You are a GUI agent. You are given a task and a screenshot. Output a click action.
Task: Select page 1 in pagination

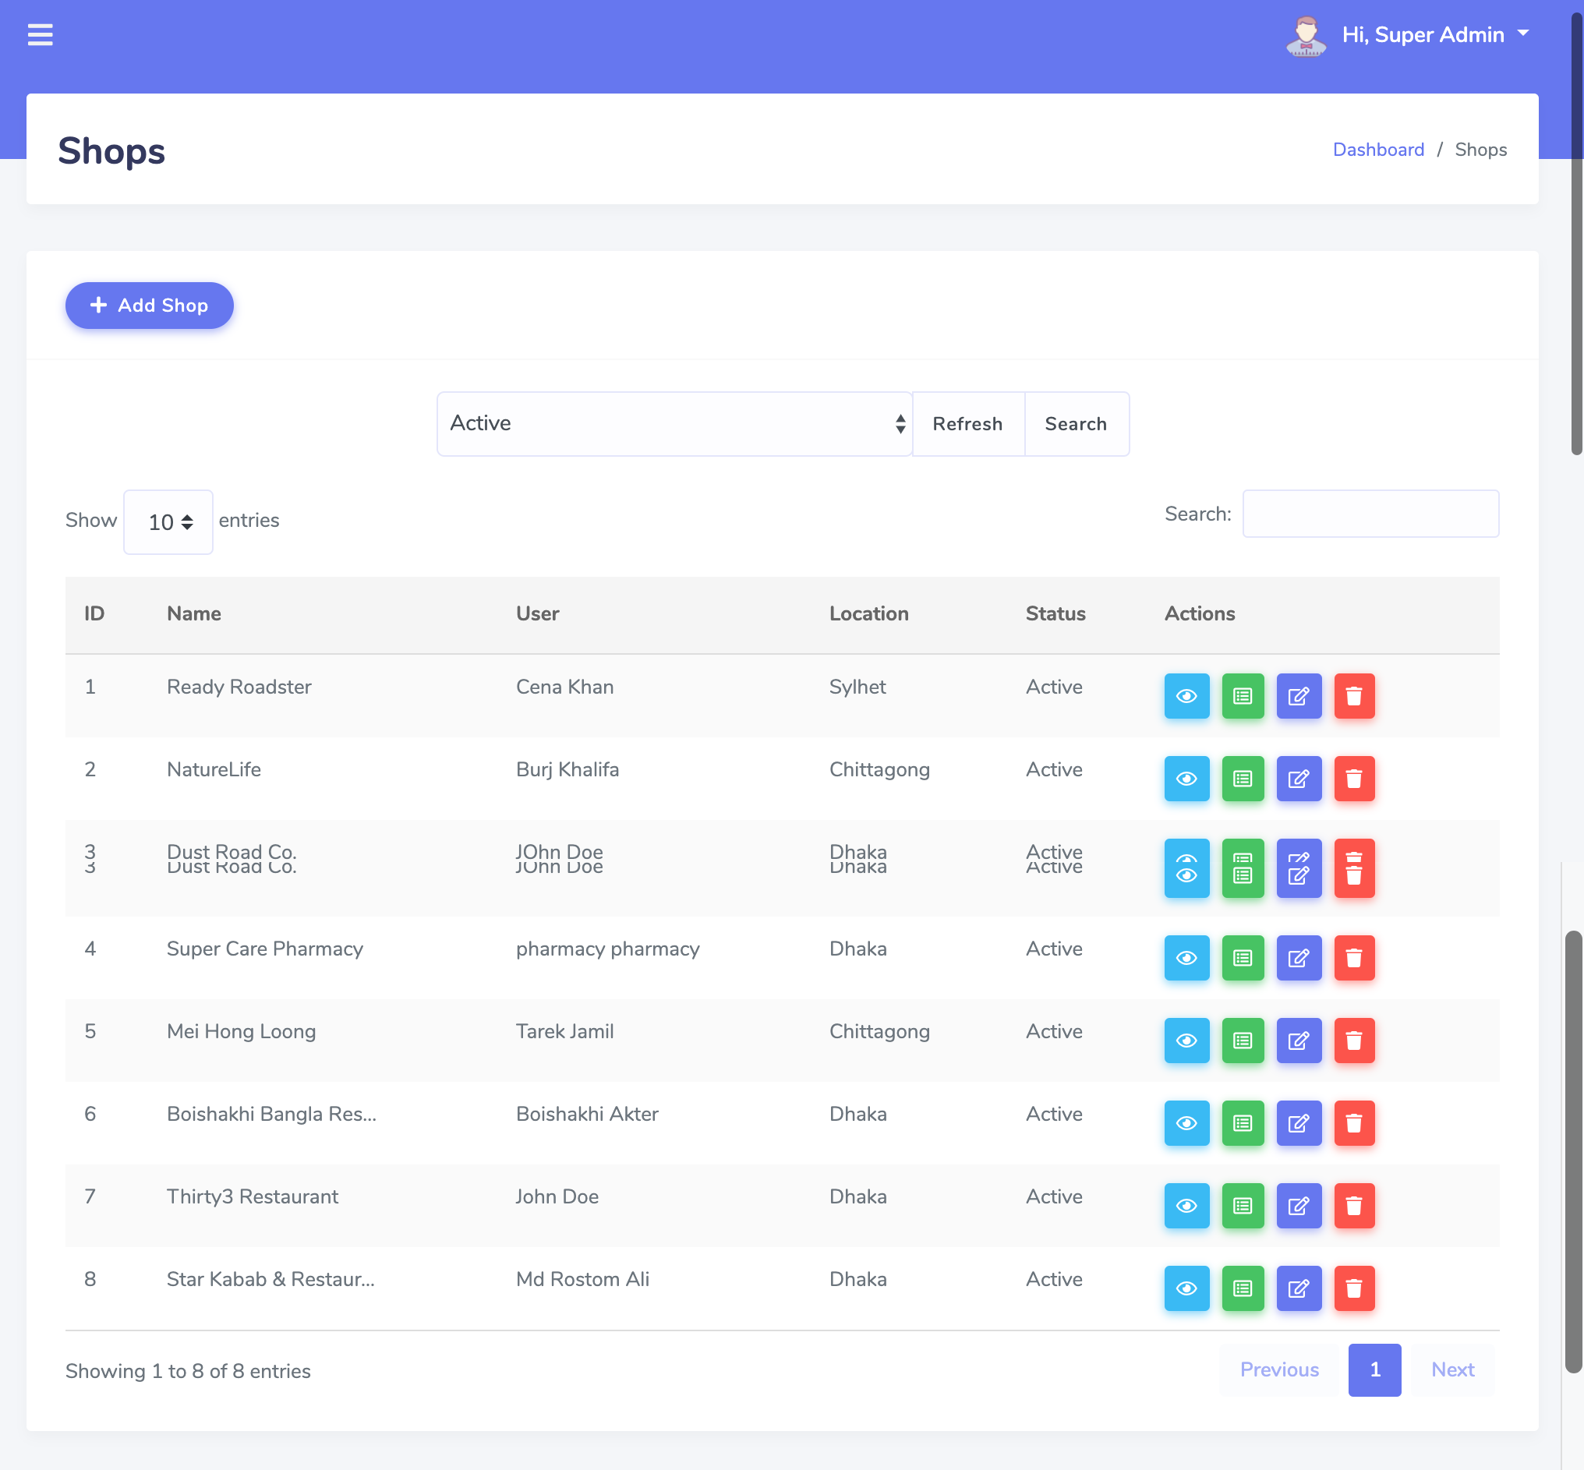1374,1369
